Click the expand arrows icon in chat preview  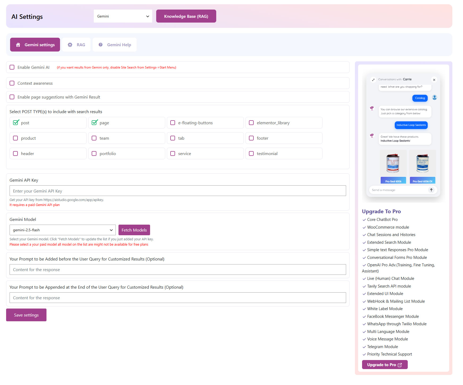click(x=373, y=80)
